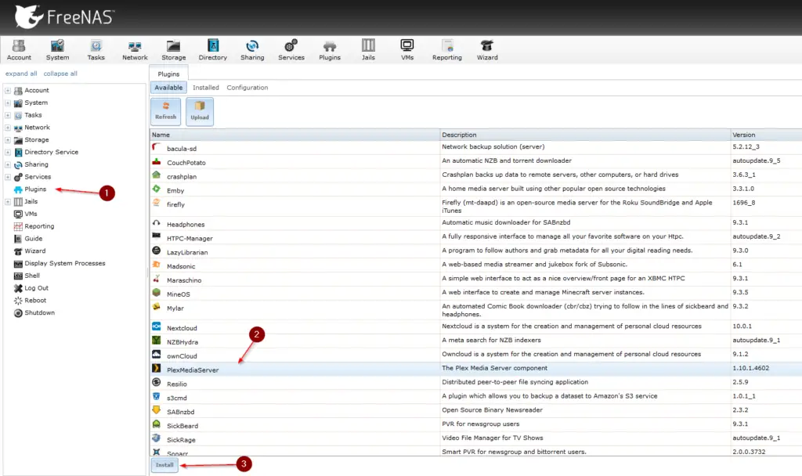Select the Emby plugin icon
Screen dimensions: 802x476
tap(157, 189)
